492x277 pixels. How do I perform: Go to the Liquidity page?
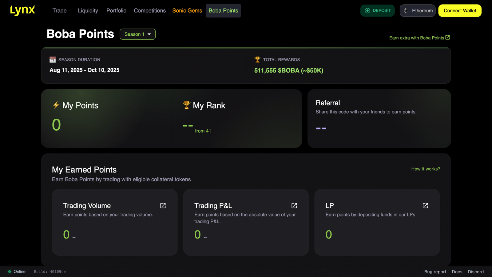click(x=88, y=10)
